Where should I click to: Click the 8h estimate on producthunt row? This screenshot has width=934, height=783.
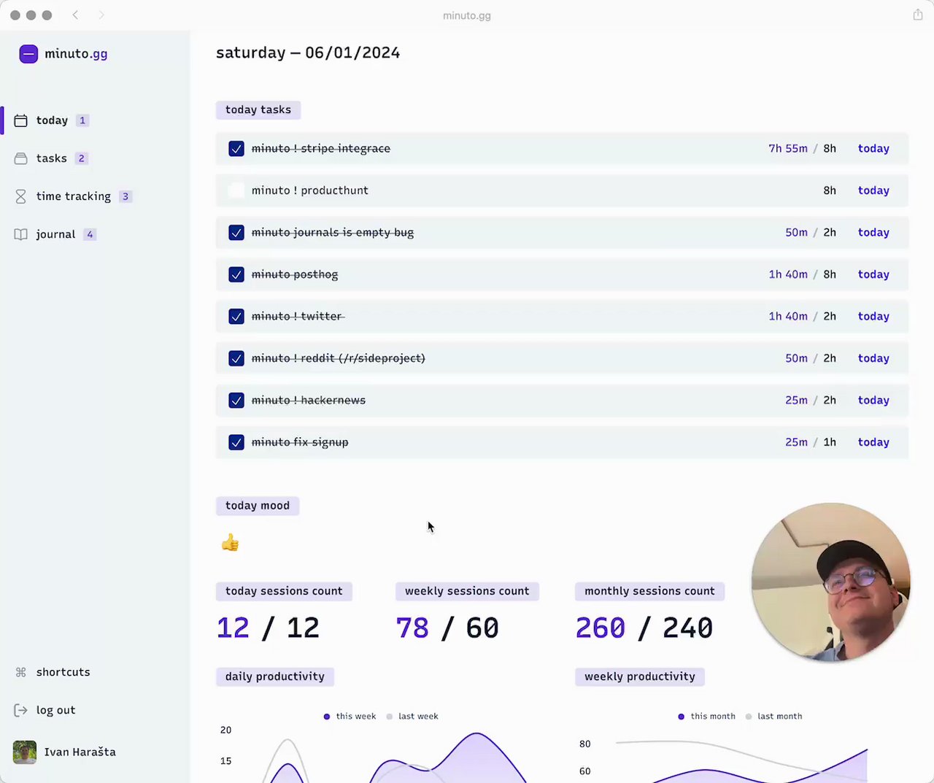click(x=830, y=190)
